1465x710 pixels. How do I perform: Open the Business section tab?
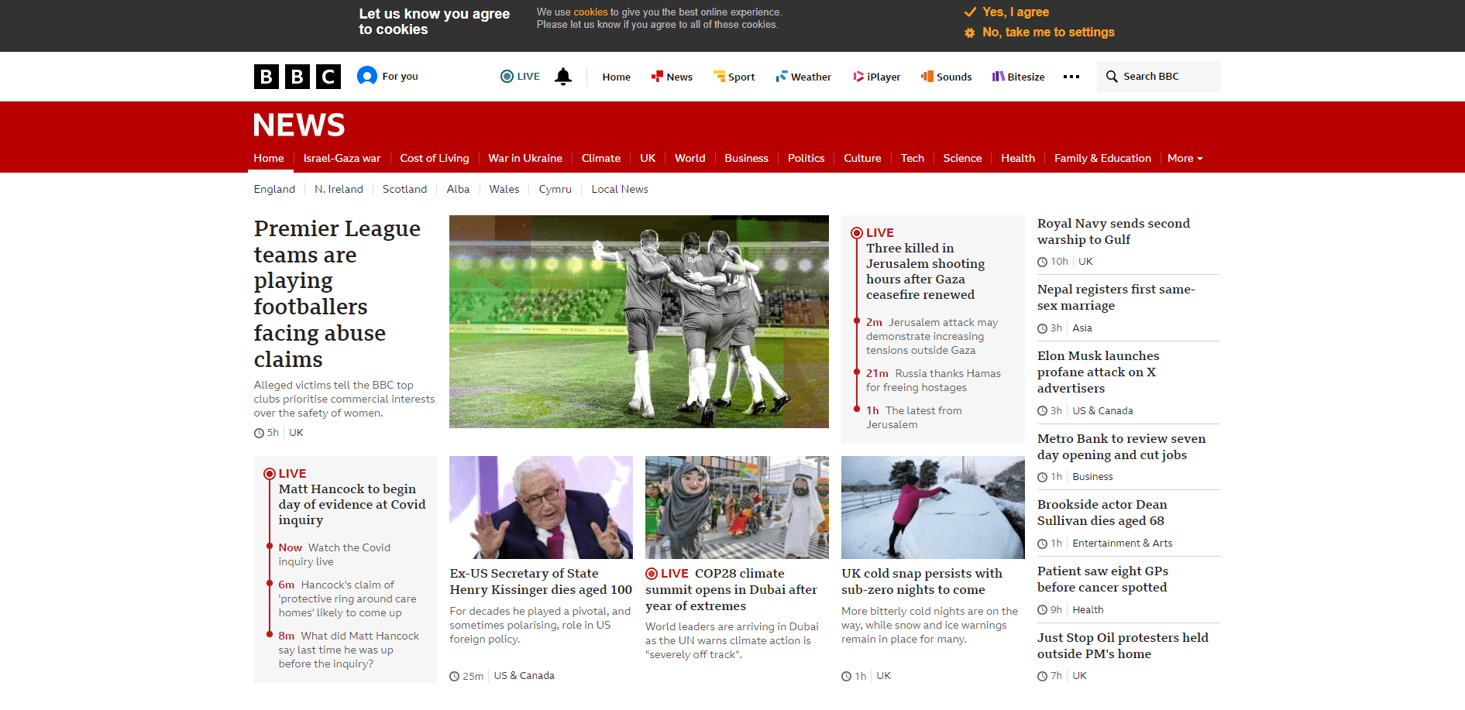point(746,158)
